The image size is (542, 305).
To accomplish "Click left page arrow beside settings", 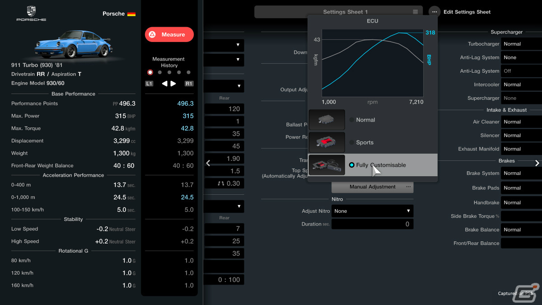I will 208,163.
